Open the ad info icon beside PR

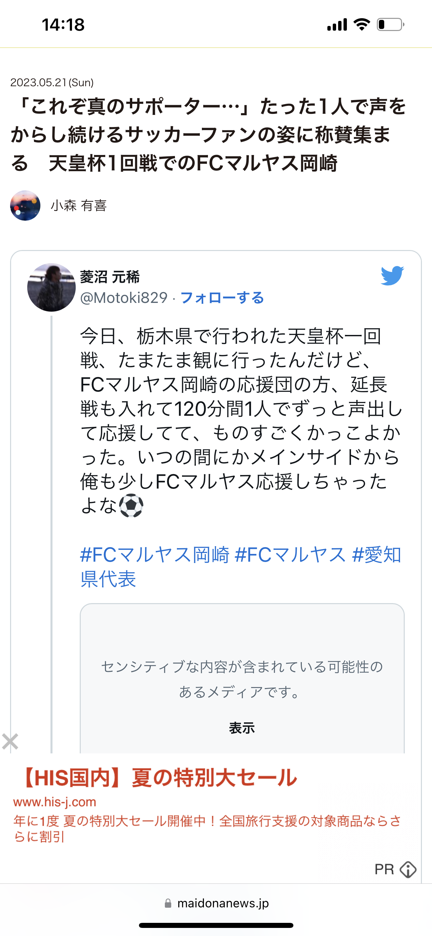click(x=408, y=870)
